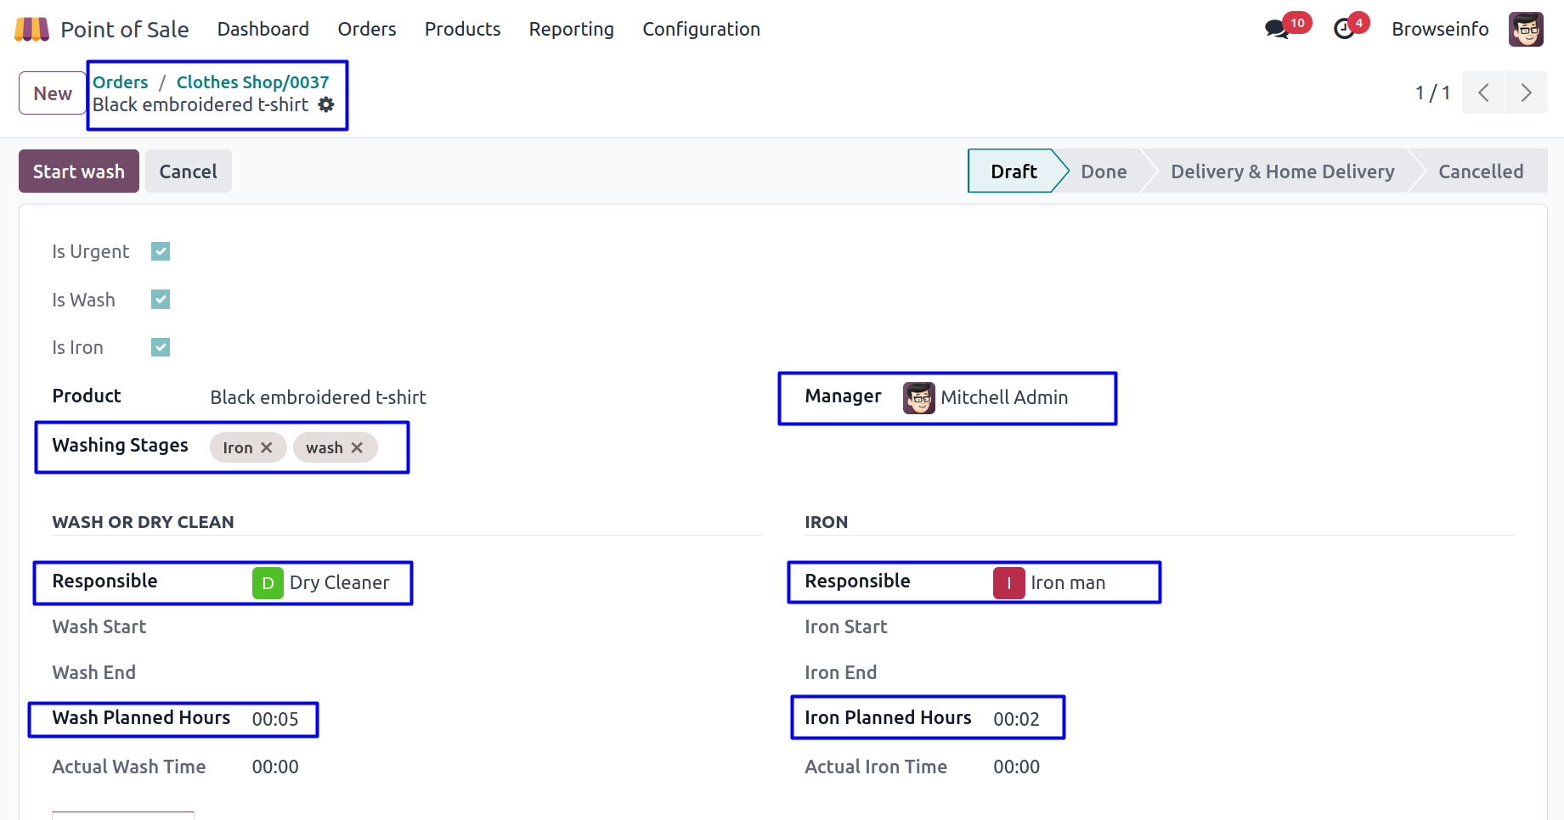This screenshot has width=1564, height=820.
Task: Toggle the Is Wash checkbox
Action: point(161,300)
